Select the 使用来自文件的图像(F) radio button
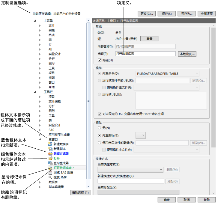 pos(99,143)
